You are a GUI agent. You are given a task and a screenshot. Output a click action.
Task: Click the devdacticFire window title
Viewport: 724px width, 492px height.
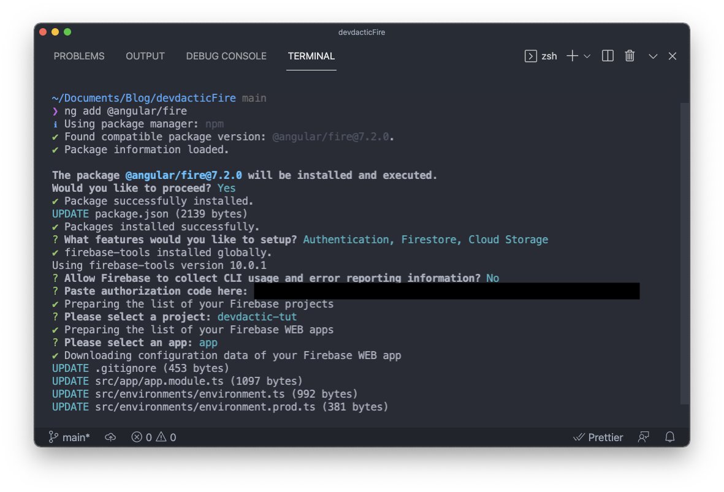click(362, 32)
